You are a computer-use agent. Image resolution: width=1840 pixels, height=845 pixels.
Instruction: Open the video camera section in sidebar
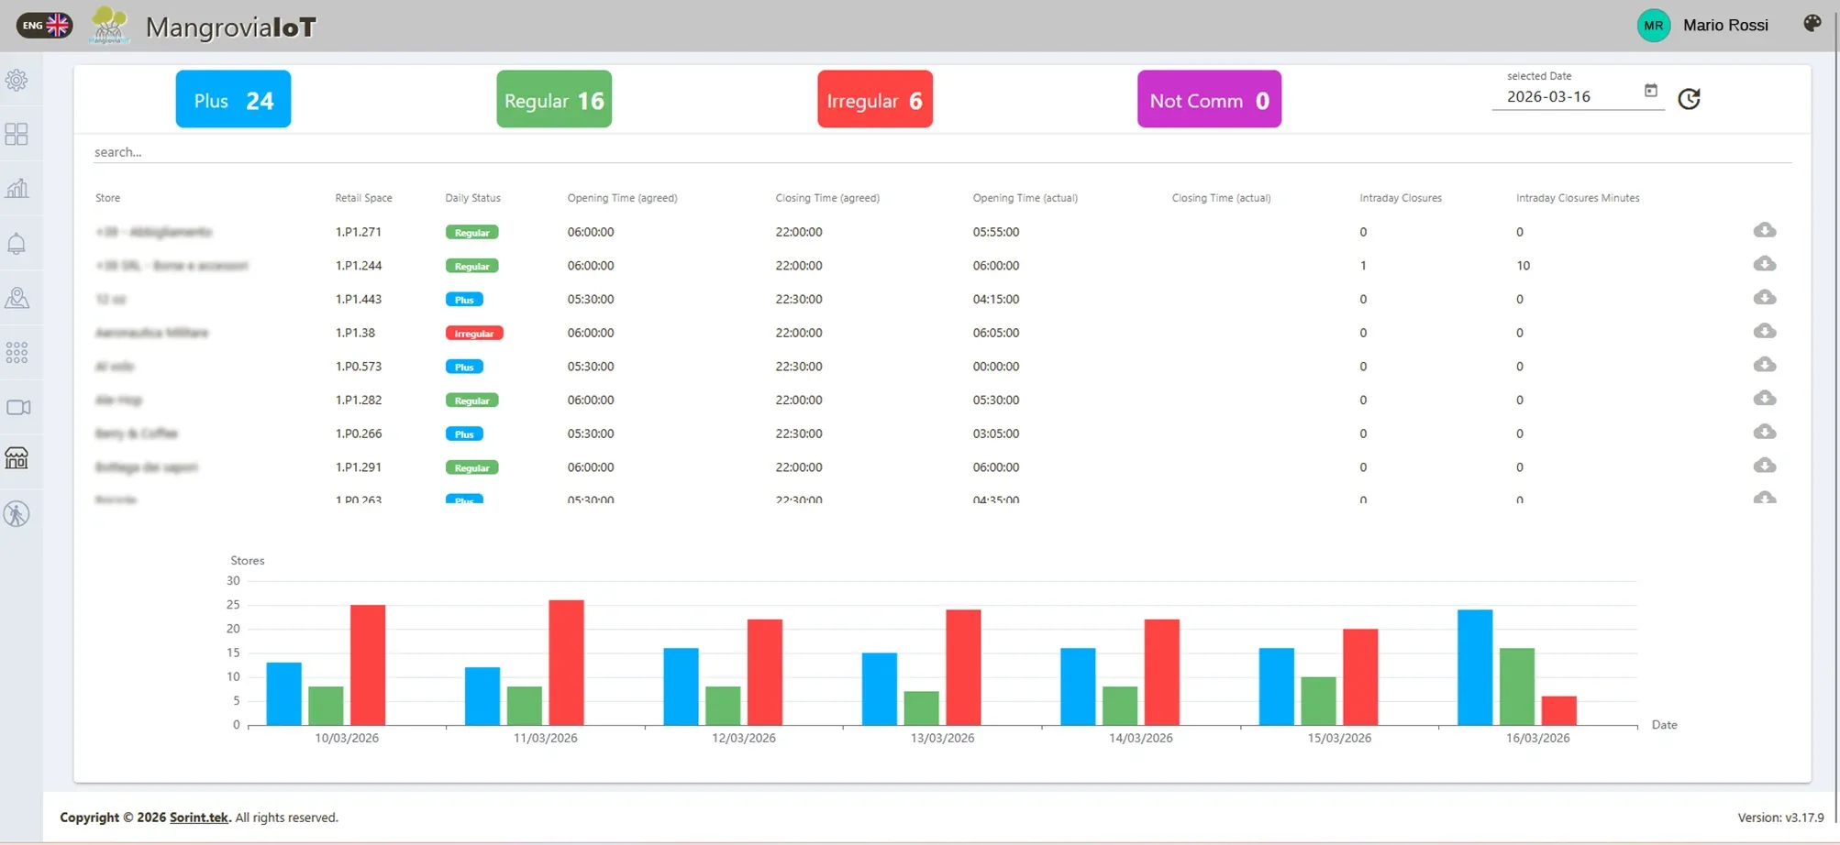(18, 407)
